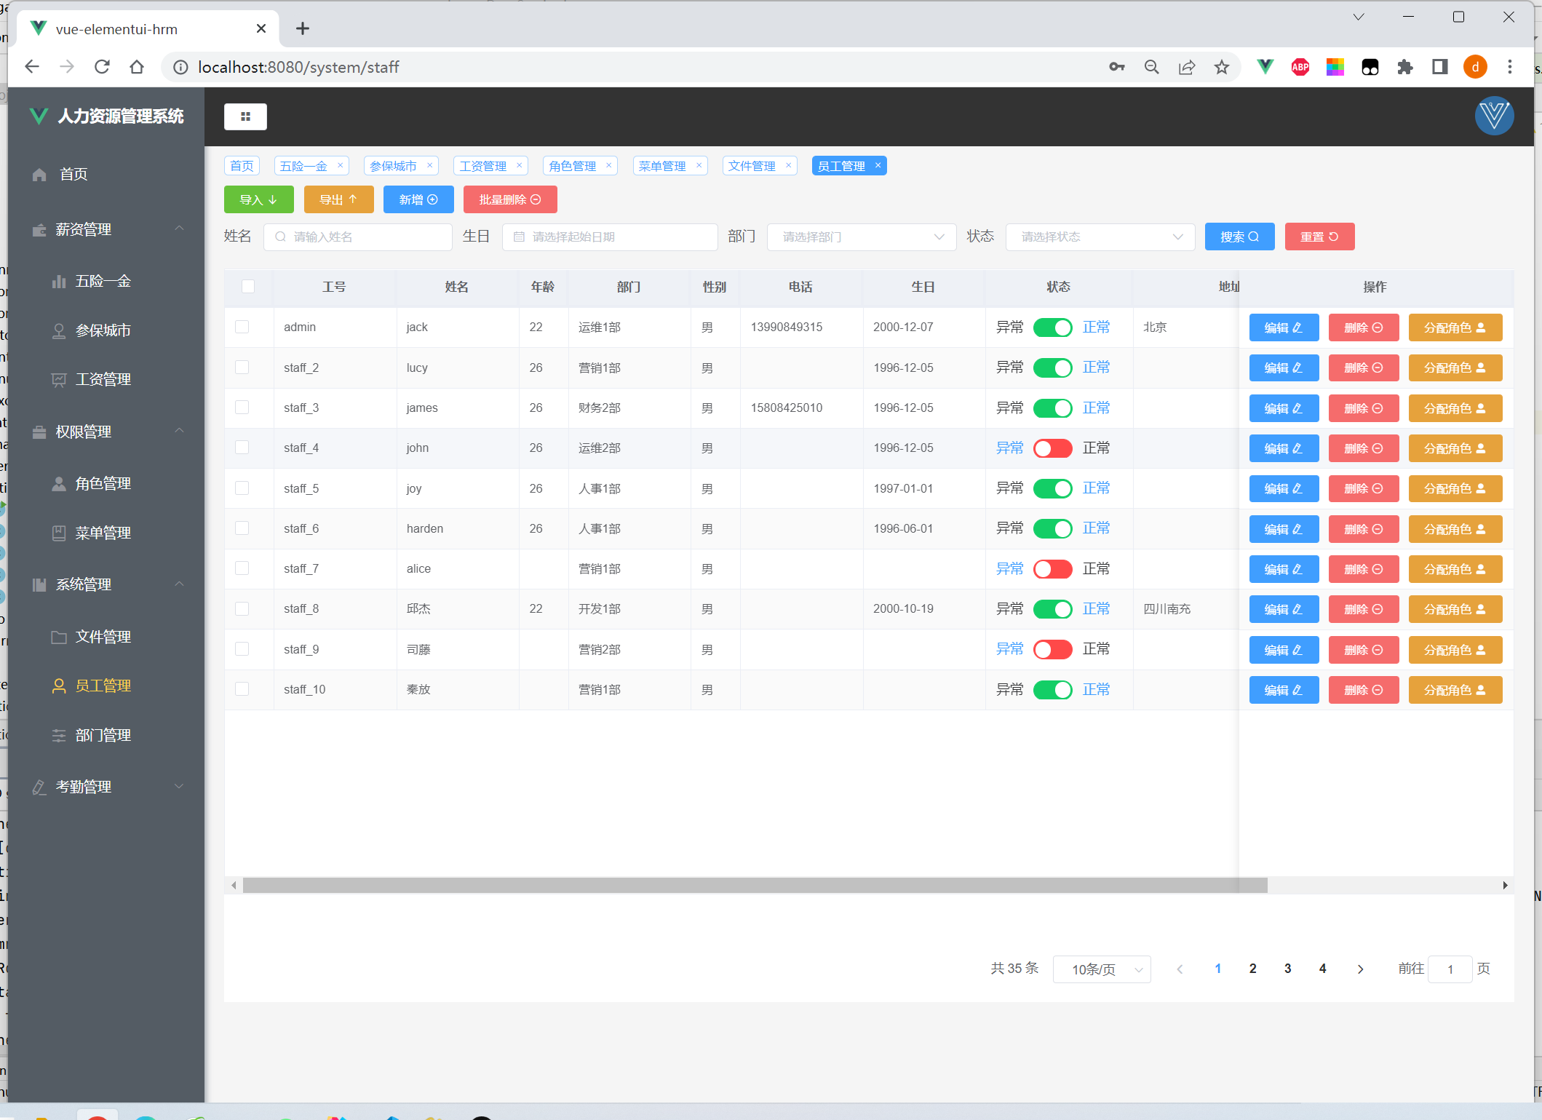The height and width of the screenshot is (1120, 1542).
Task: Click the sidebar collapse grid icon
Action: pos(245,116)
